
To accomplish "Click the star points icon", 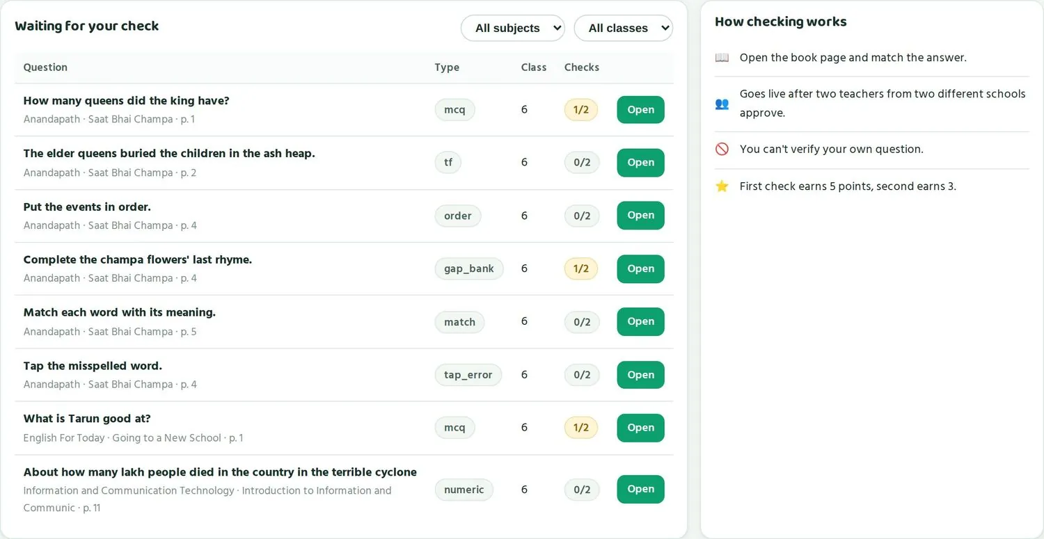I will point(722,186).
